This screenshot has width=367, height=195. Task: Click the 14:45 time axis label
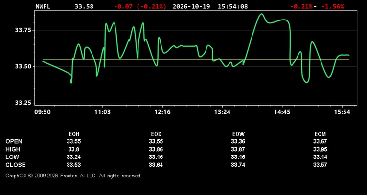pyautogui.click(x=282, y=112)
